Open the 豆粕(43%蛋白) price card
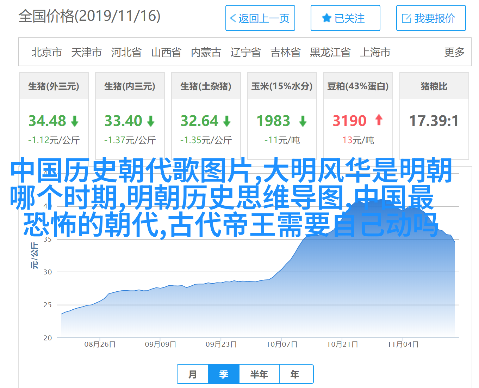479x388 pixels. pos(358,116)
